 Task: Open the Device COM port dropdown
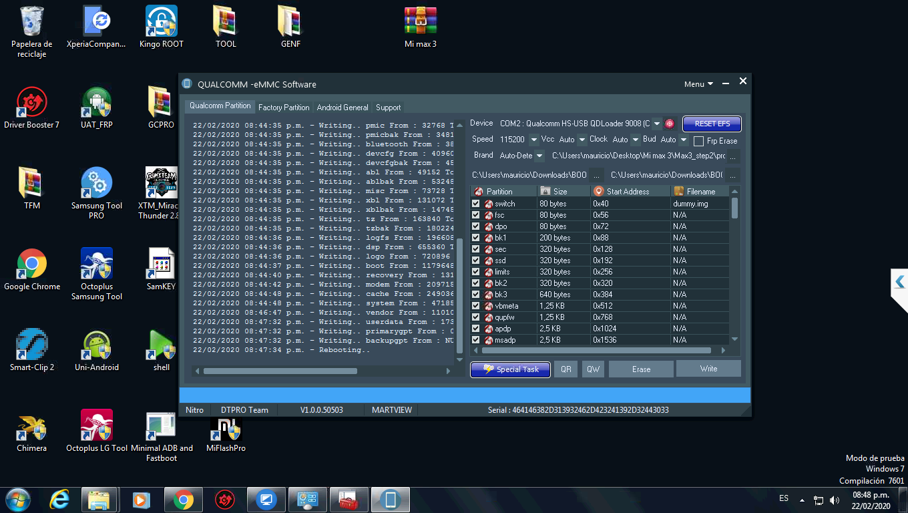point(657,124)
